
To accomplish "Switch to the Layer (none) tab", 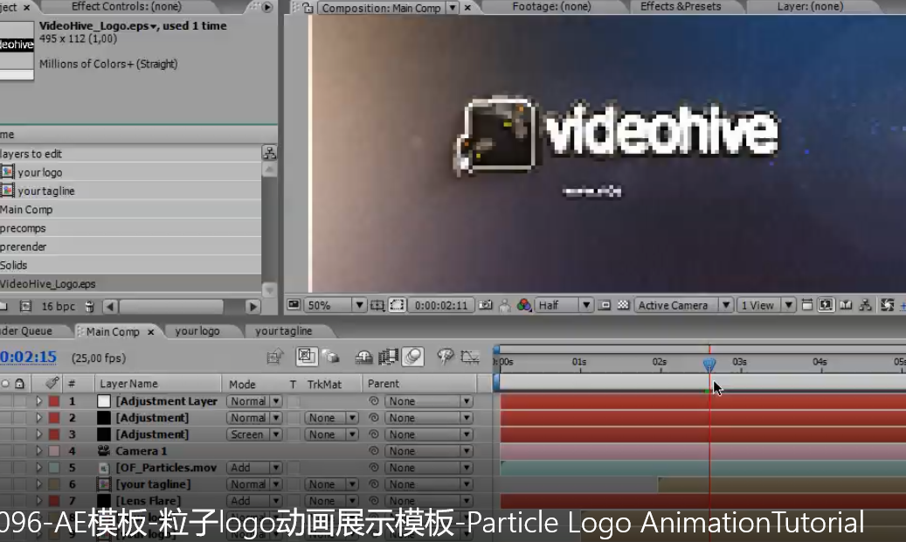I will [810, 6].
